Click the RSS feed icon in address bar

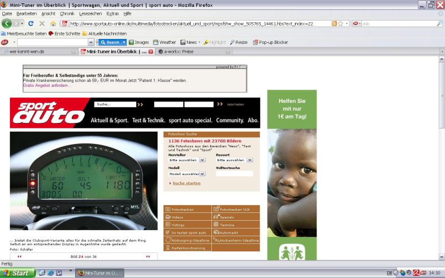pos(334,23)
